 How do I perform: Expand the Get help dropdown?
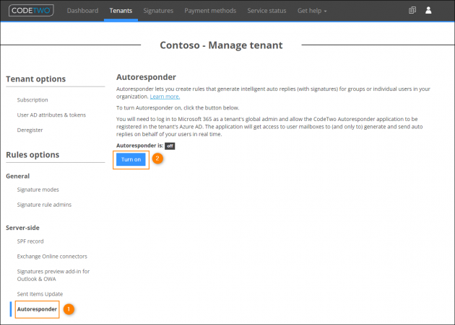tap(312, 11)
